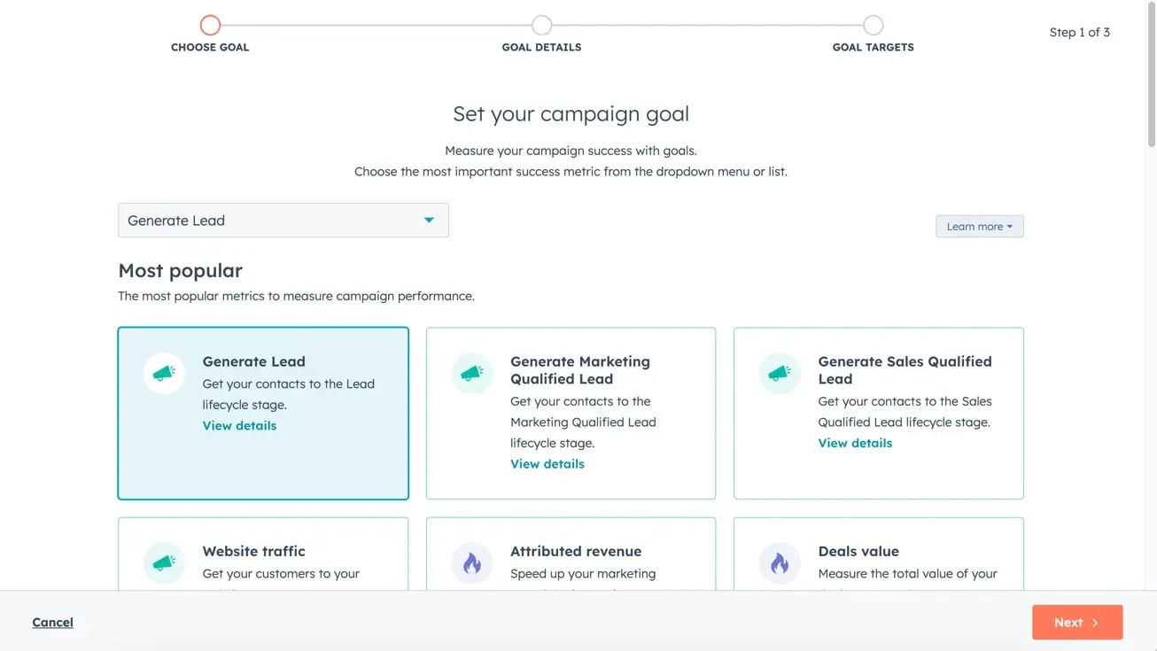This screenshot has height=651, width=1157.
Task: Click the page's vertical scrollbar
Action: (1151, 75)
